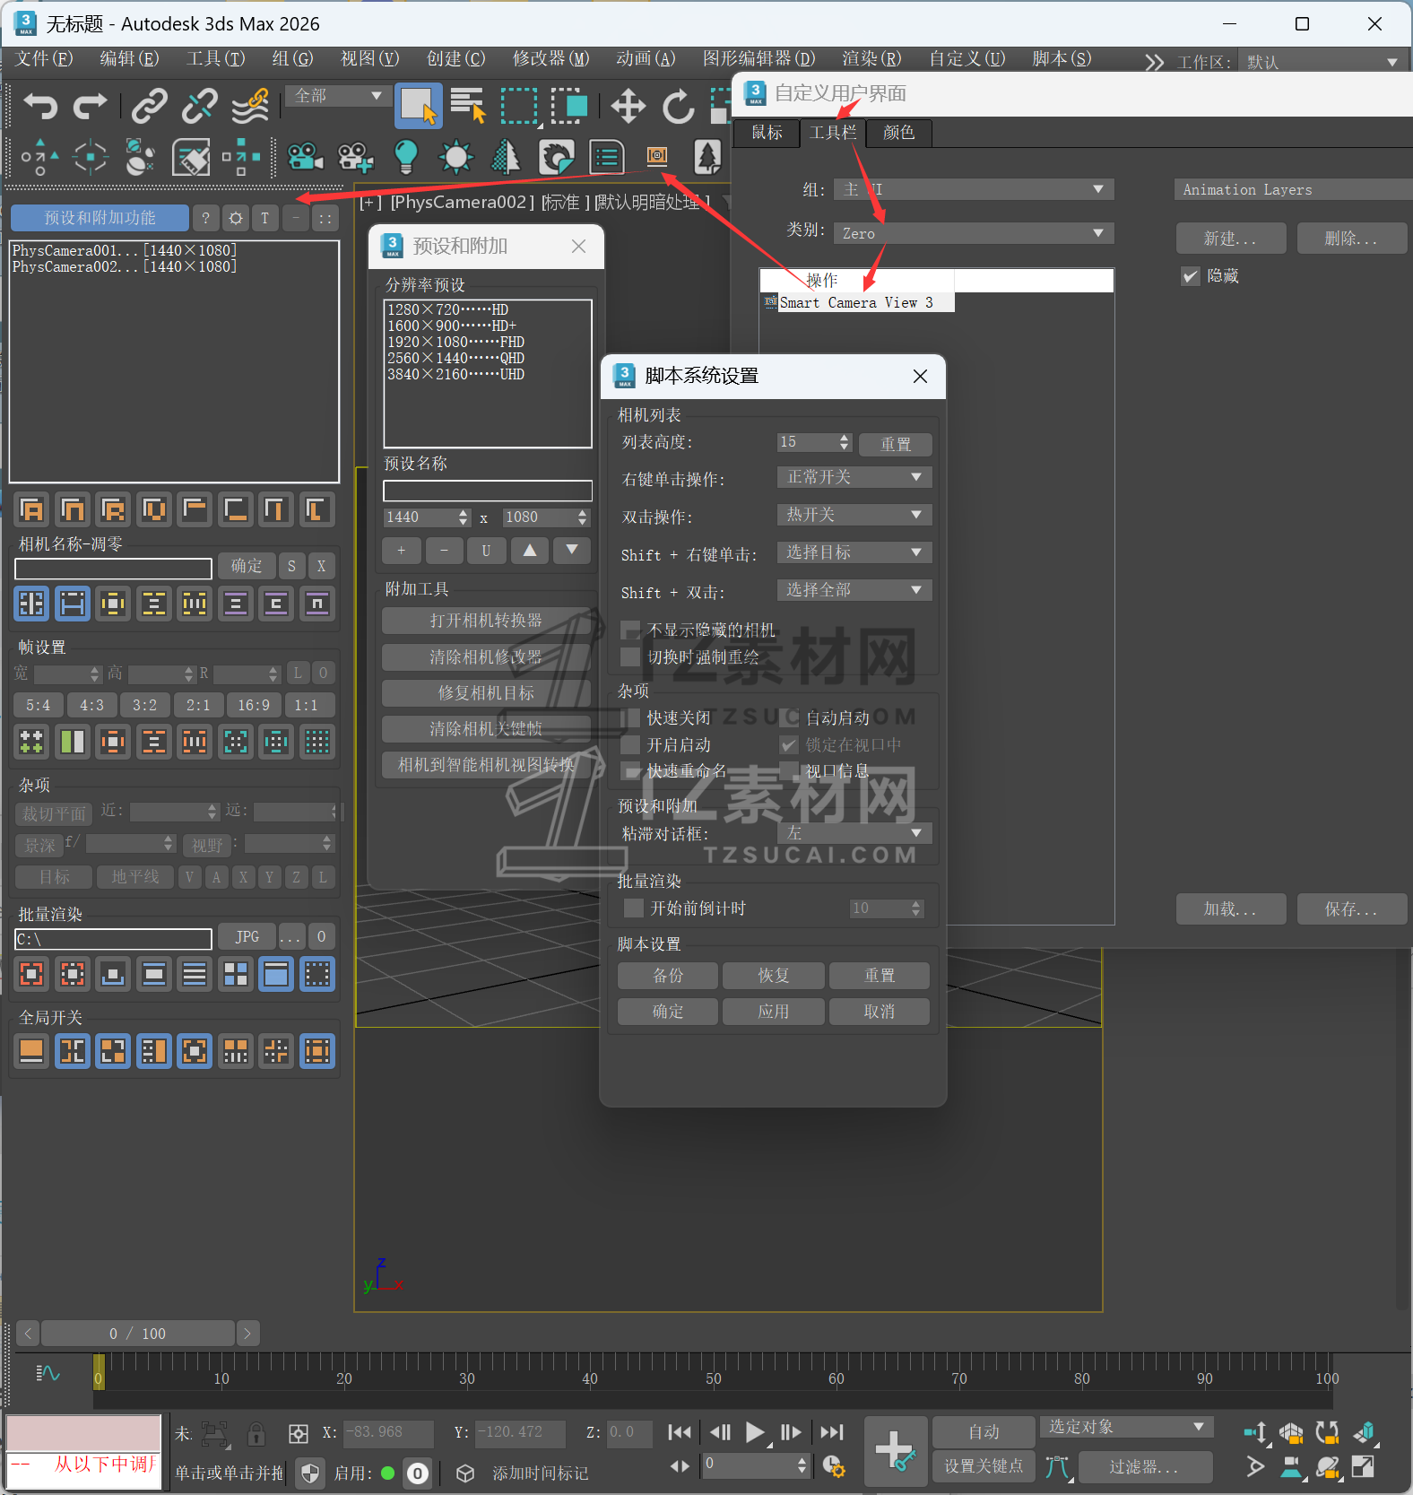Select the Rotate transform tool
The height and width of the screenshot is (1495, 1413).
point(678,106)
